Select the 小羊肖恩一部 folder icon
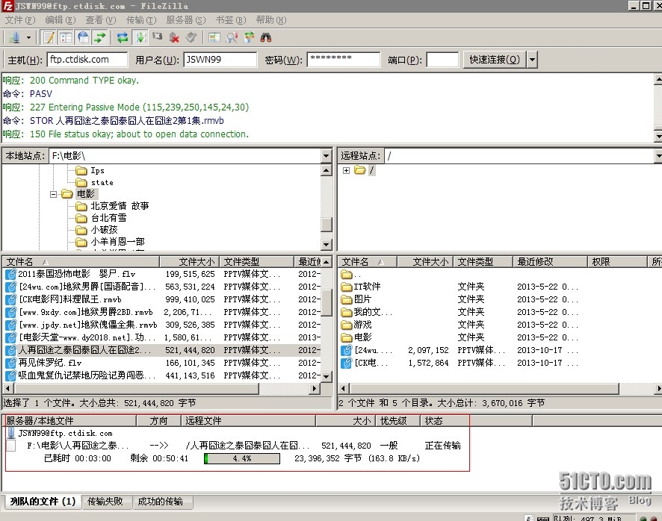Screen dimensions: 662x521 pos(81,242)
